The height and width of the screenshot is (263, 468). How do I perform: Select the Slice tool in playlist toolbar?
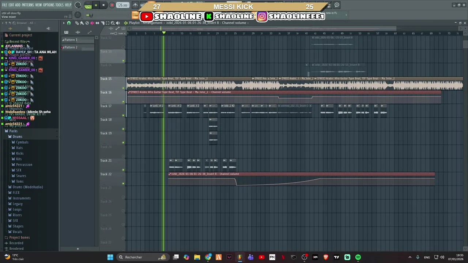102,23
